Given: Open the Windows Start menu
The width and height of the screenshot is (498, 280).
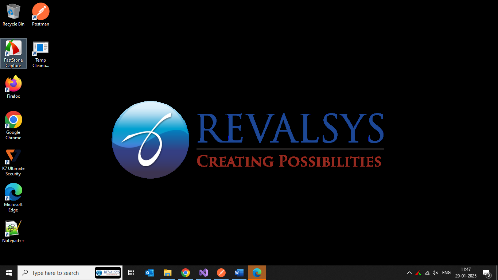Looking at the screenshot, I should coord(9,273).
